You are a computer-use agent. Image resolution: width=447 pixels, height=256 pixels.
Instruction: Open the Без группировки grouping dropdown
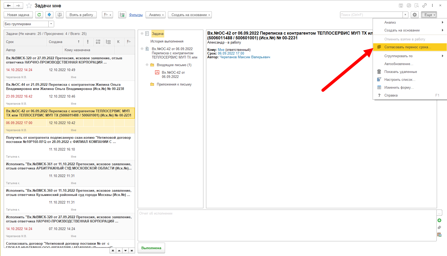51,24
